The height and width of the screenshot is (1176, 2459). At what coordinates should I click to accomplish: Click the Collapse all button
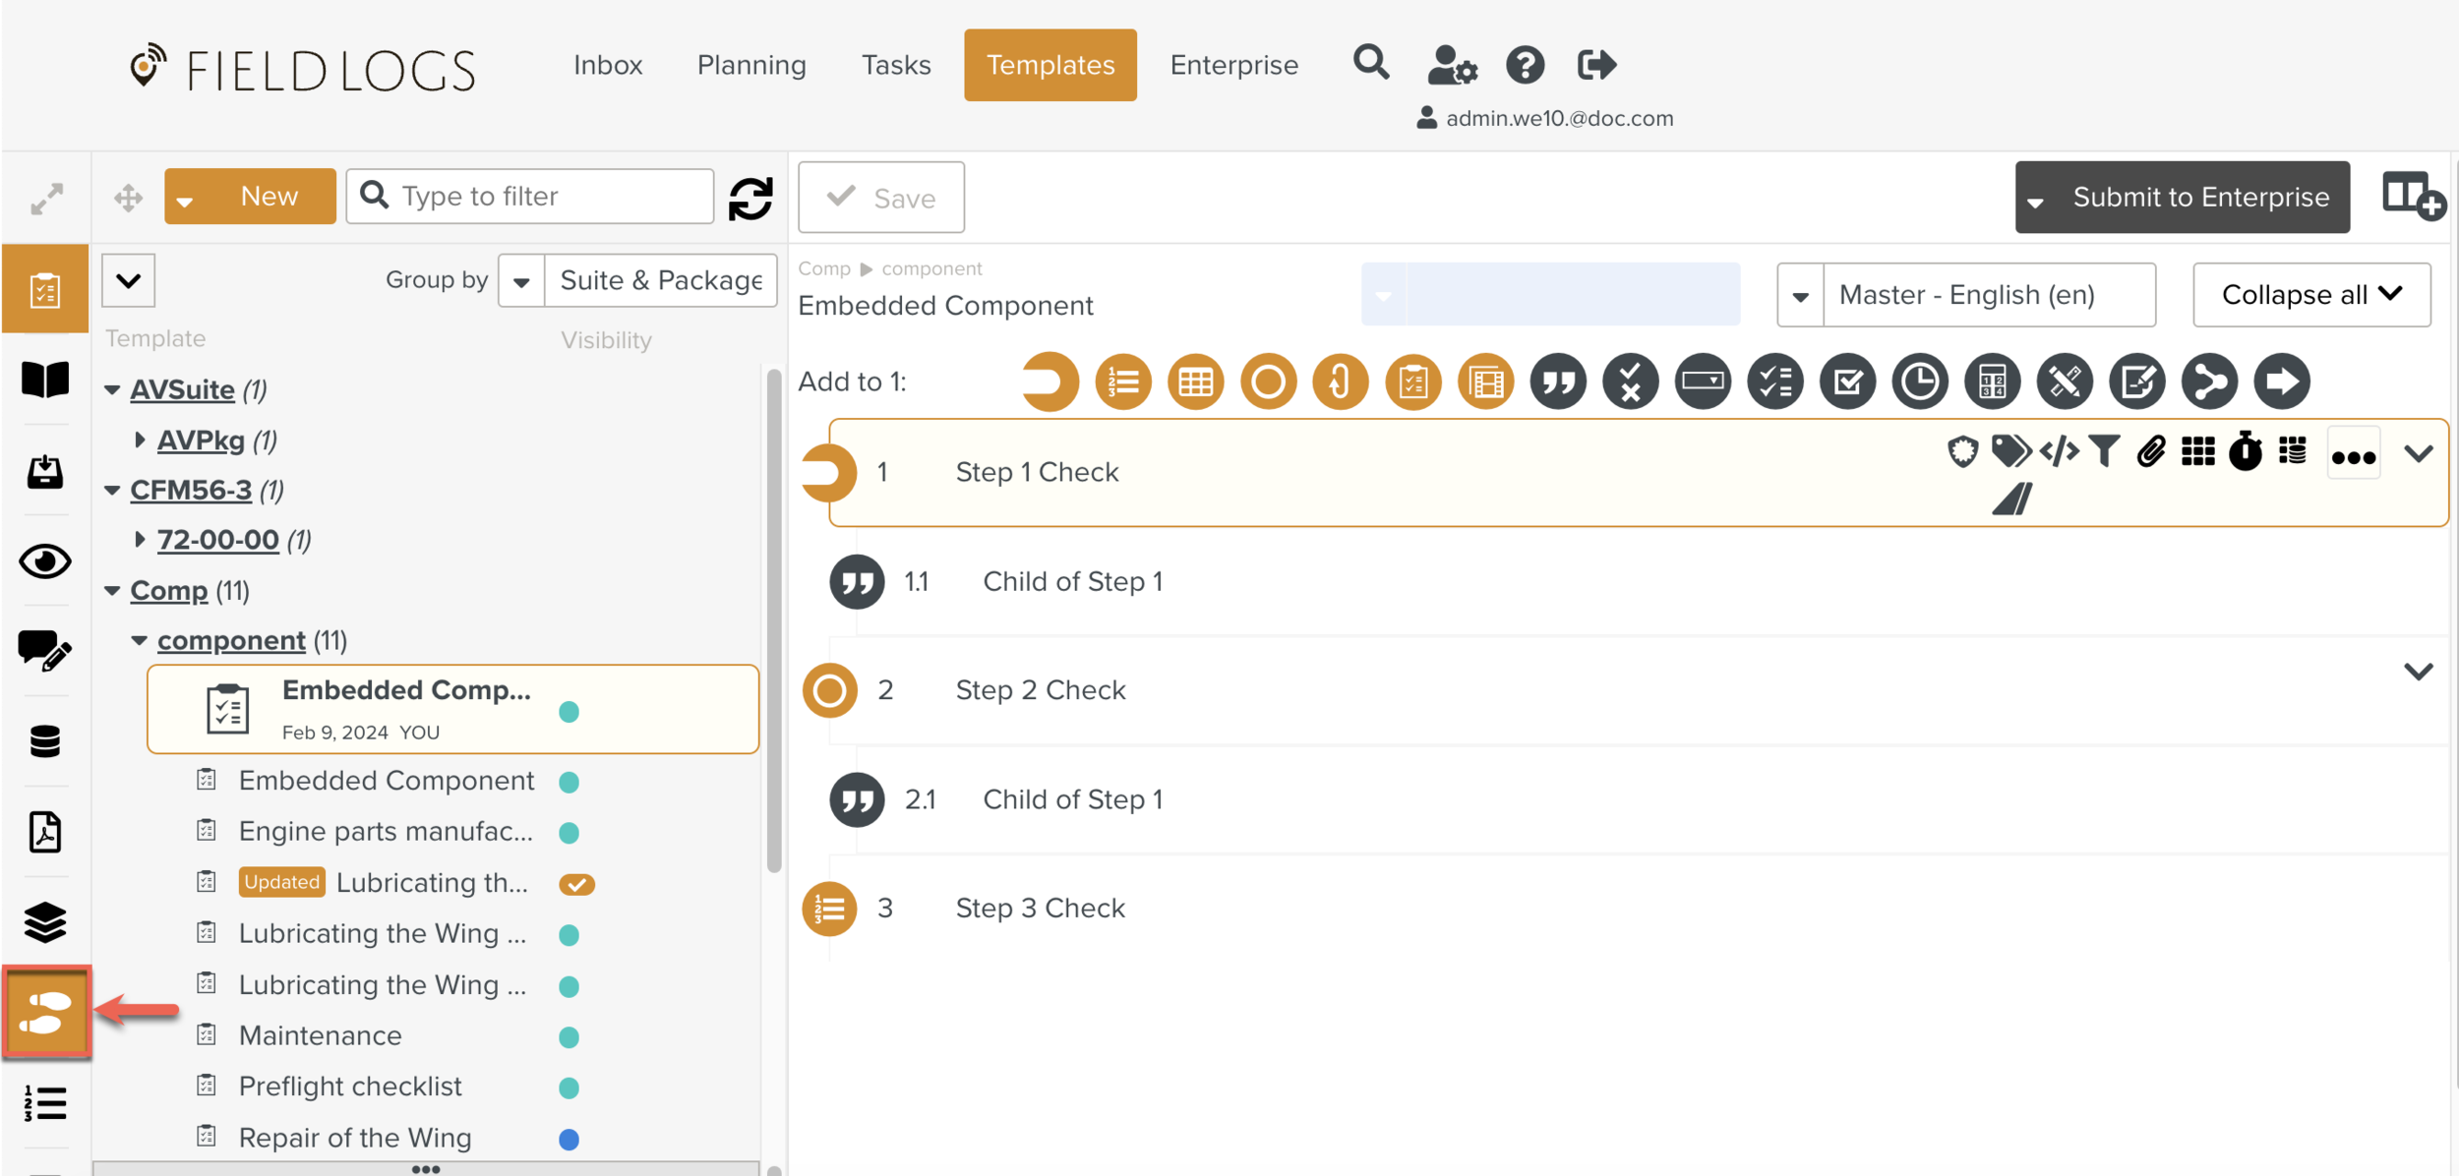pyautogui.click(x=2311, y=295)
